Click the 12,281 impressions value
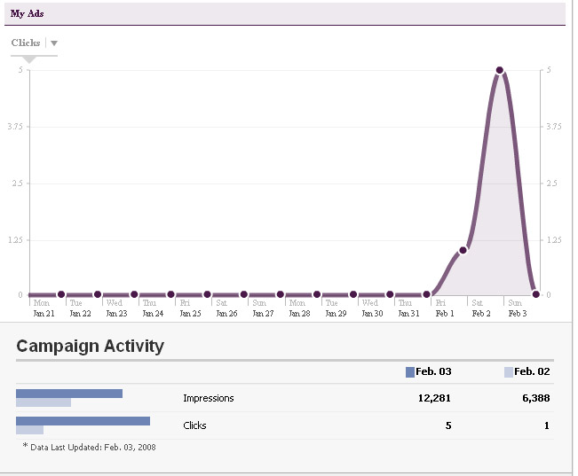 pyautogui.click(x=434, y=399)
